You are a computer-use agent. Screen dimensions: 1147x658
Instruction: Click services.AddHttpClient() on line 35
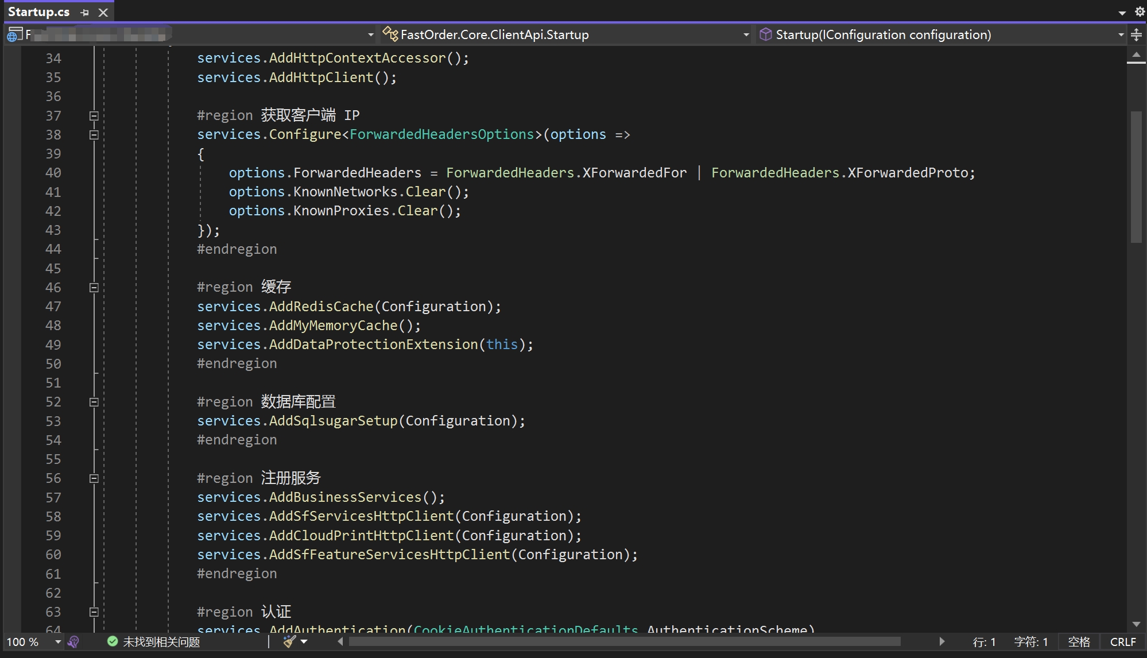click(x=297, y=78)
